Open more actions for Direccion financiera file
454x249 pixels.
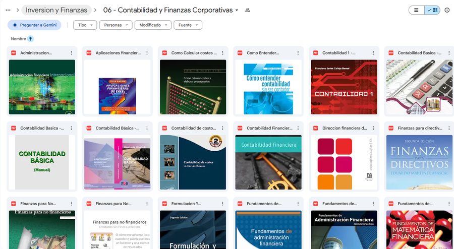(x=373, y=128)
